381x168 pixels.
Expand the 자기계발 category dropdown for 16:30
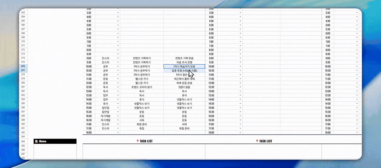[x=118, y=120]
